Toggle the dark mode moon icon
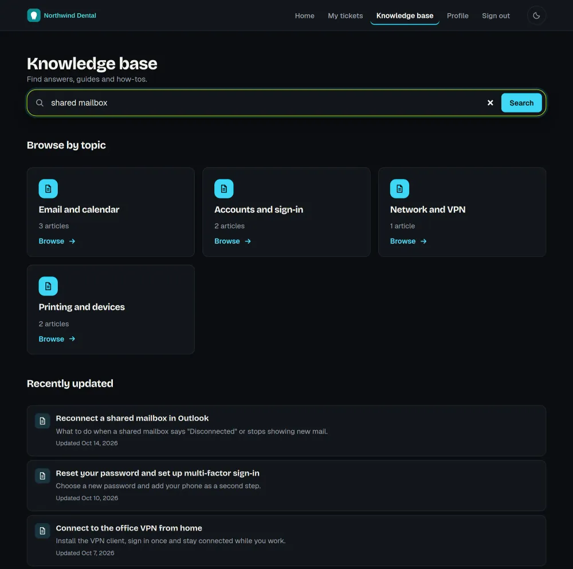573x569 pixels. [536, 15]
